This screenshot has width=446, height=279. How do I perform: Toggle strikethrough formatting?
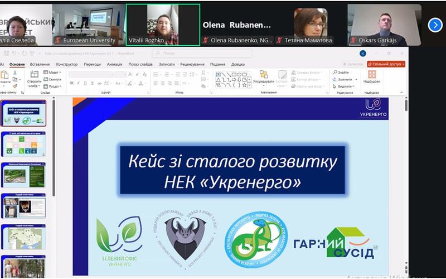click(99, 83)
